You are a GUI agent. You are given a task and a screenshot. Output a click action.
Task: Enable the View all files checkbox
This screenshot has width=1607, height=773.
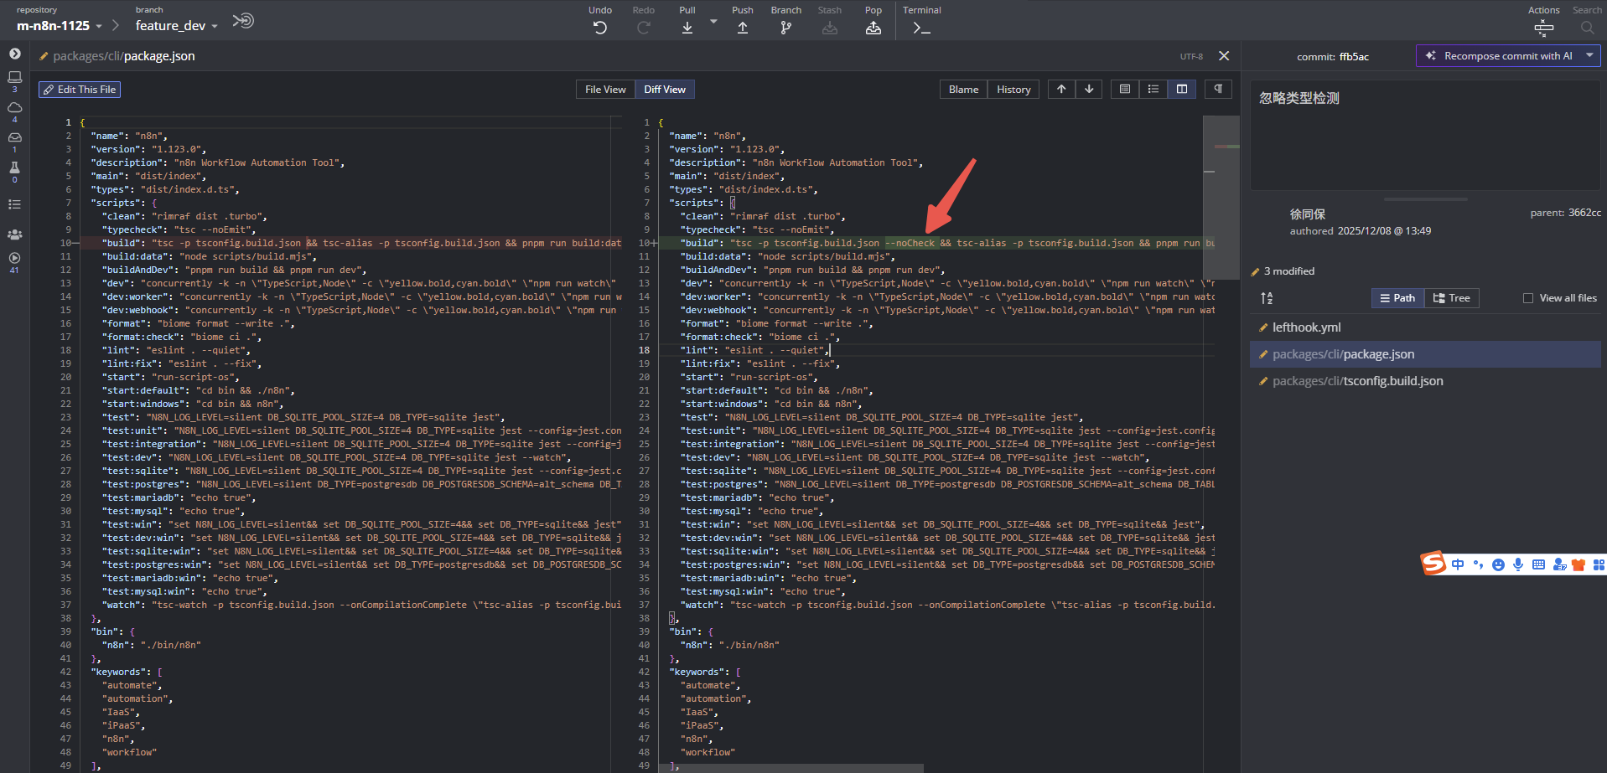1528,298
